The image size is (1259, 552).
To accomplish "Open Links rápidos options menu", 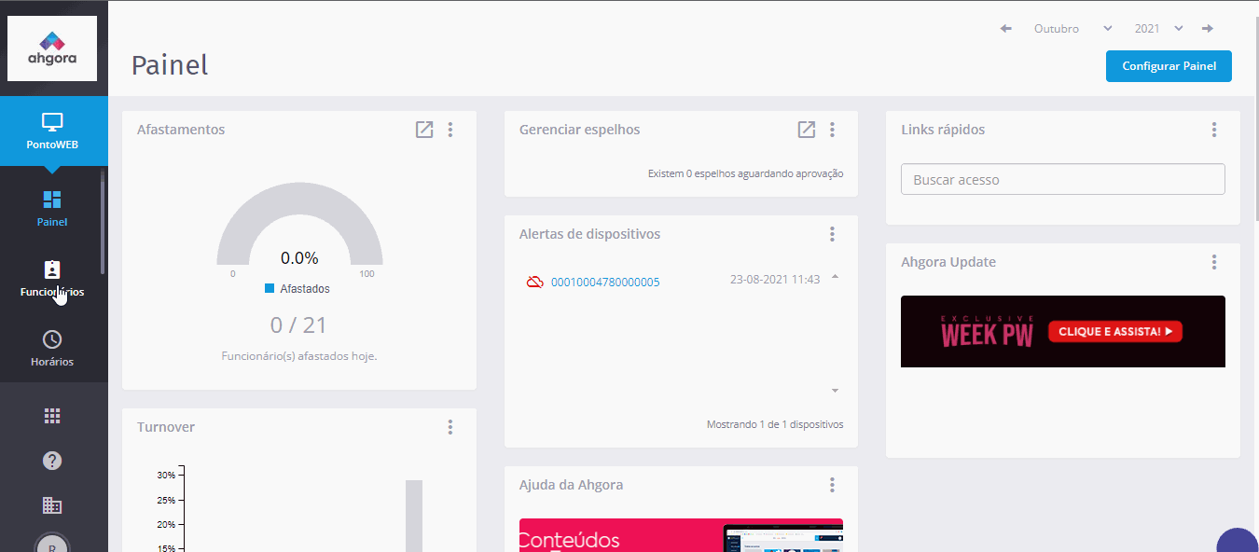I will click(1214, 130).
